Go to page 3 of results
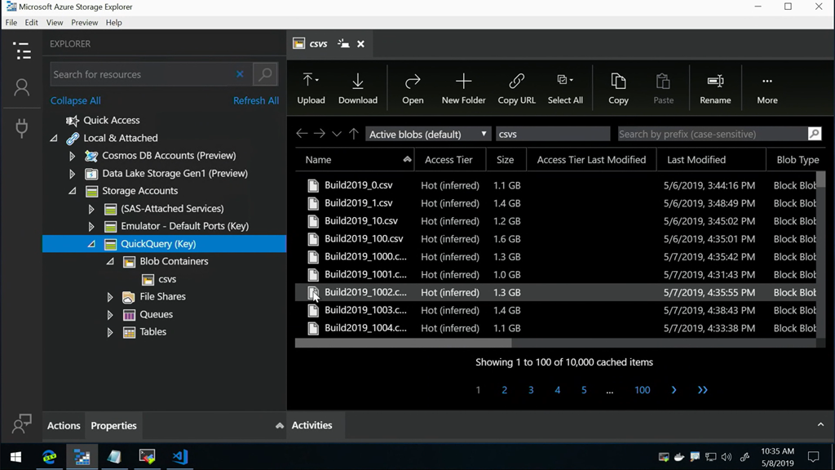The height and width of the screenshot is (470, 835). (x=531, y=390)
